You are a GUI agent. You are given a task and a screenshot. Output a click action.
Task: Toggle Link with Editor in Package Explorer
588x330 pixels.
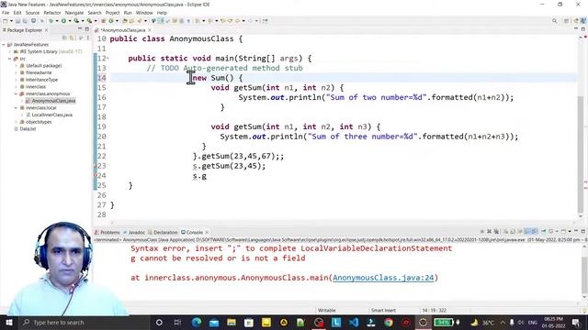(x=72, y=38)
